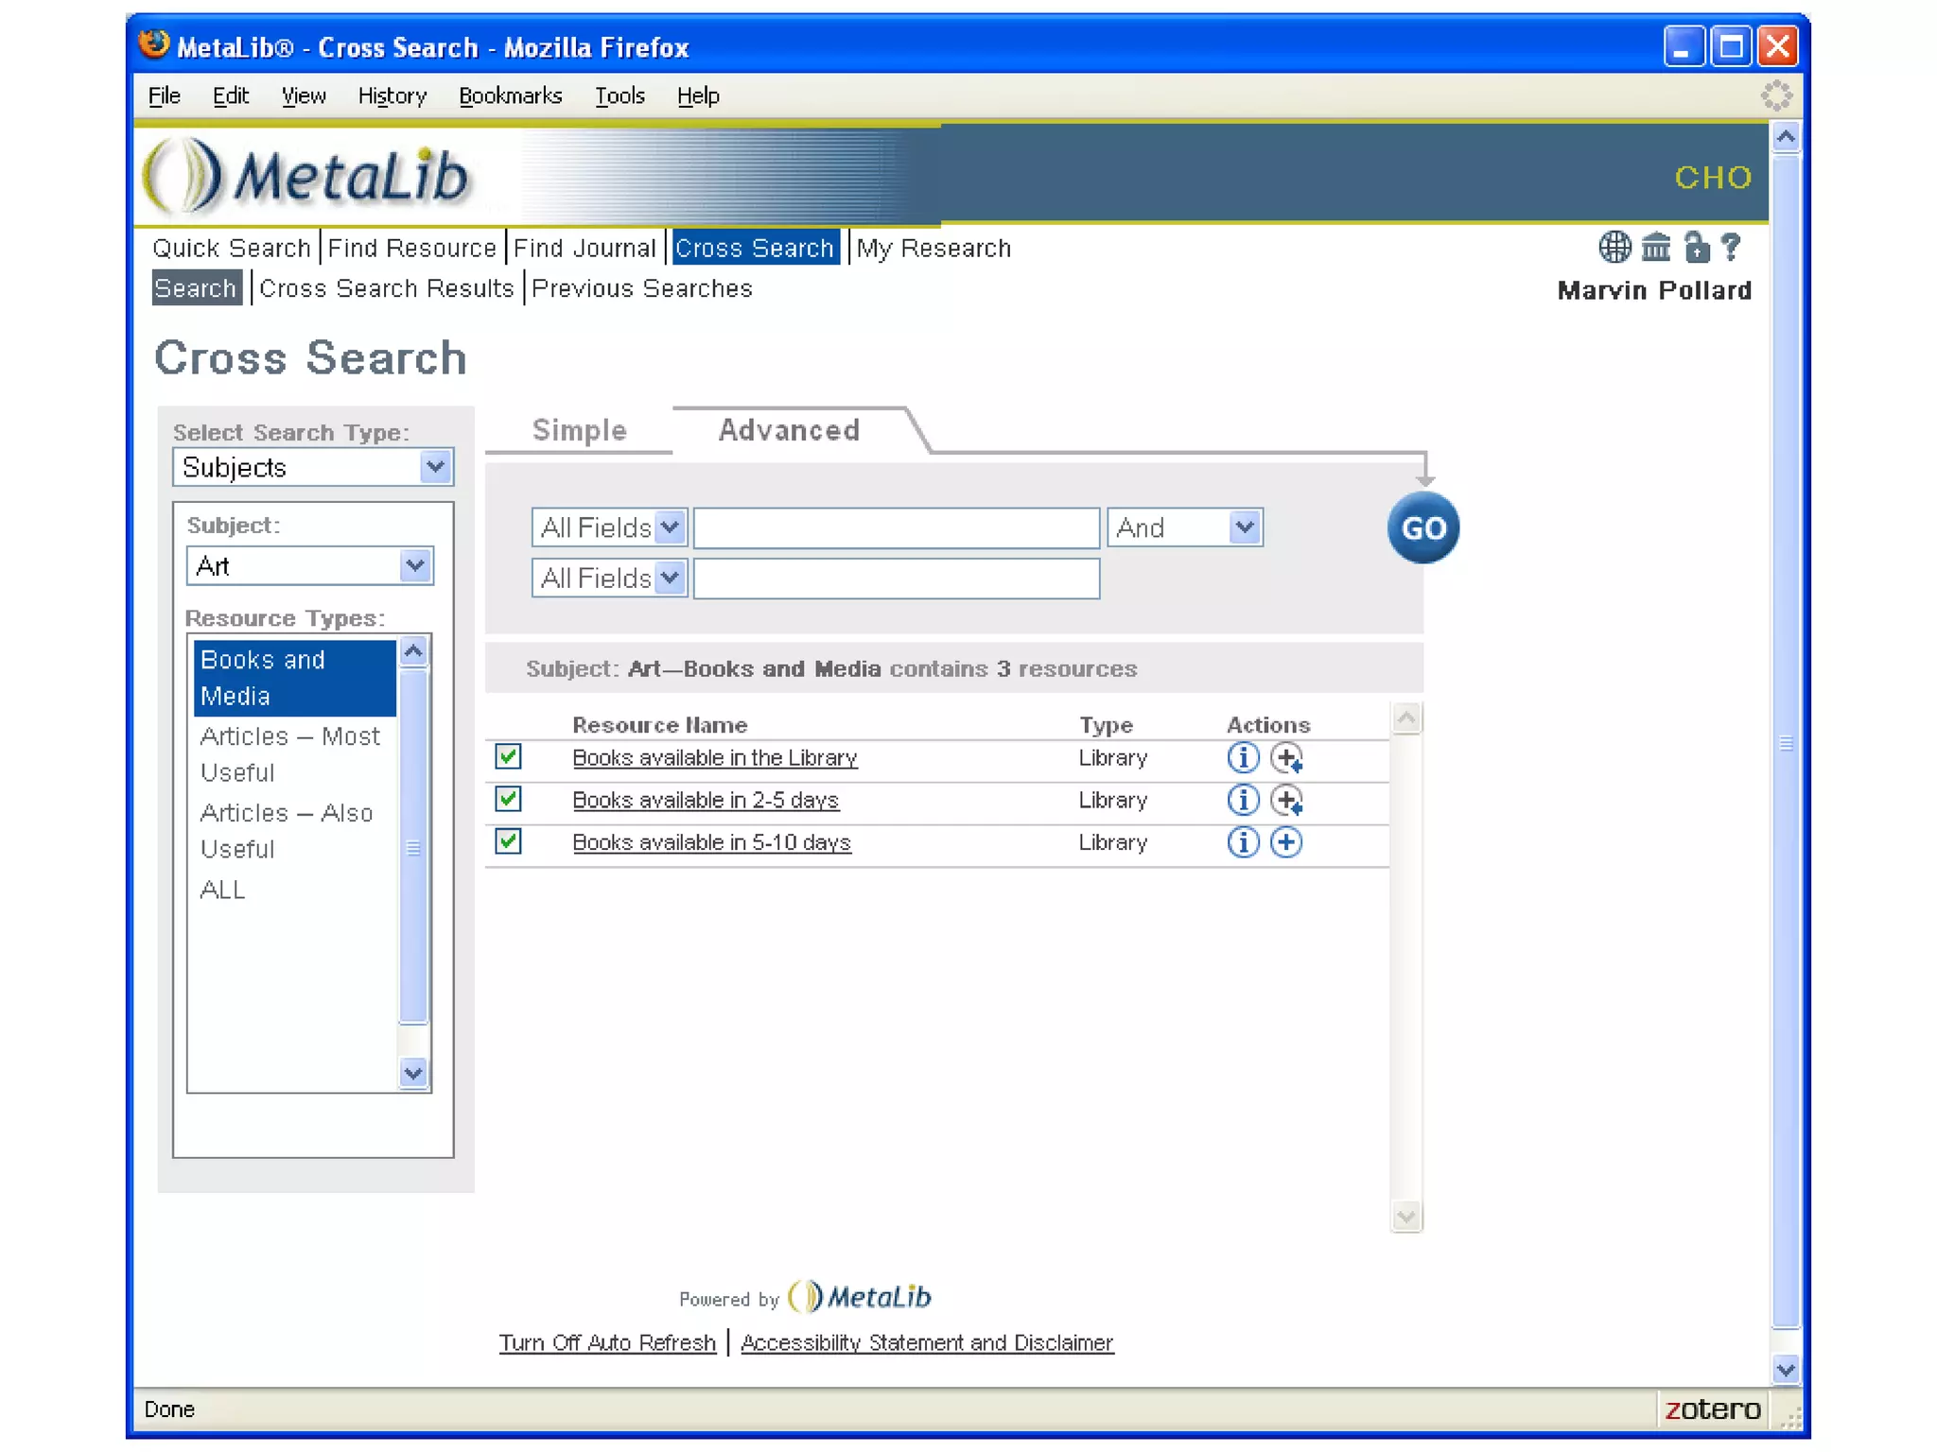
Task: Click the Firefox icon in the title bar
Action: point(153,44)
